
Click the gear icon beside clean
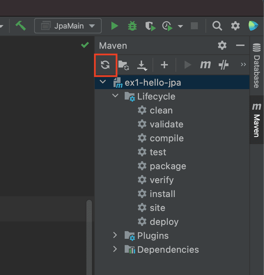coord(142,110)
